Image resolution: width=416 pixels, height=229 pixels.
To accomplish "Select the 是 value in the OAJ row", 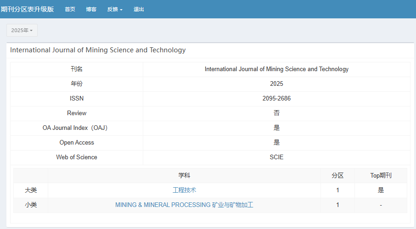I will point(276,128).
